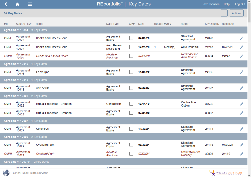This screenshot has height=177, width=251.
Task: Edit the Ann Arbor agreement entry
Action: [x=242, y=88]
